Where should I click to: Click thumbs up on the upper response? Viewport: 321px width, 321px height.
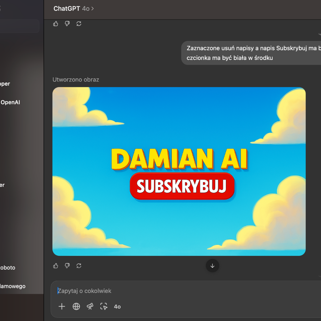tap(56, 24)
